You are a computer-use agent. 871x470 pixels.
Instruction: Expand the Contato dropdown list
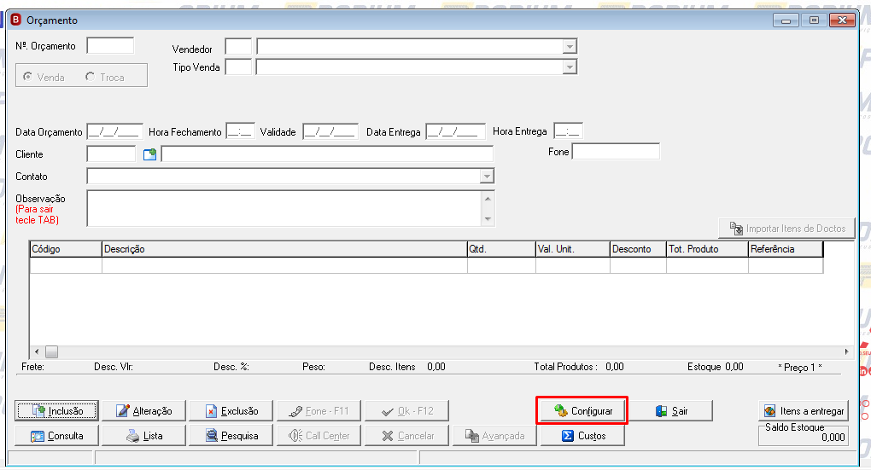click(487, 177)
